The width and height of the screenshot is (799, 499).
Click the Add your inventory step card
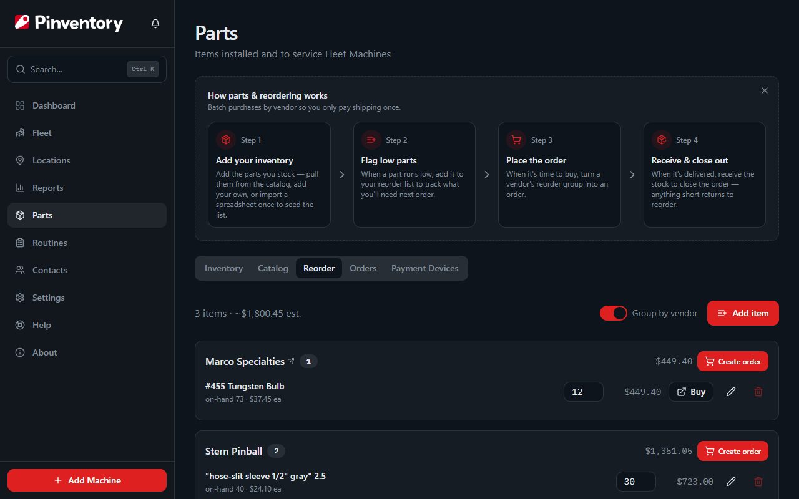tap(269, 175)
